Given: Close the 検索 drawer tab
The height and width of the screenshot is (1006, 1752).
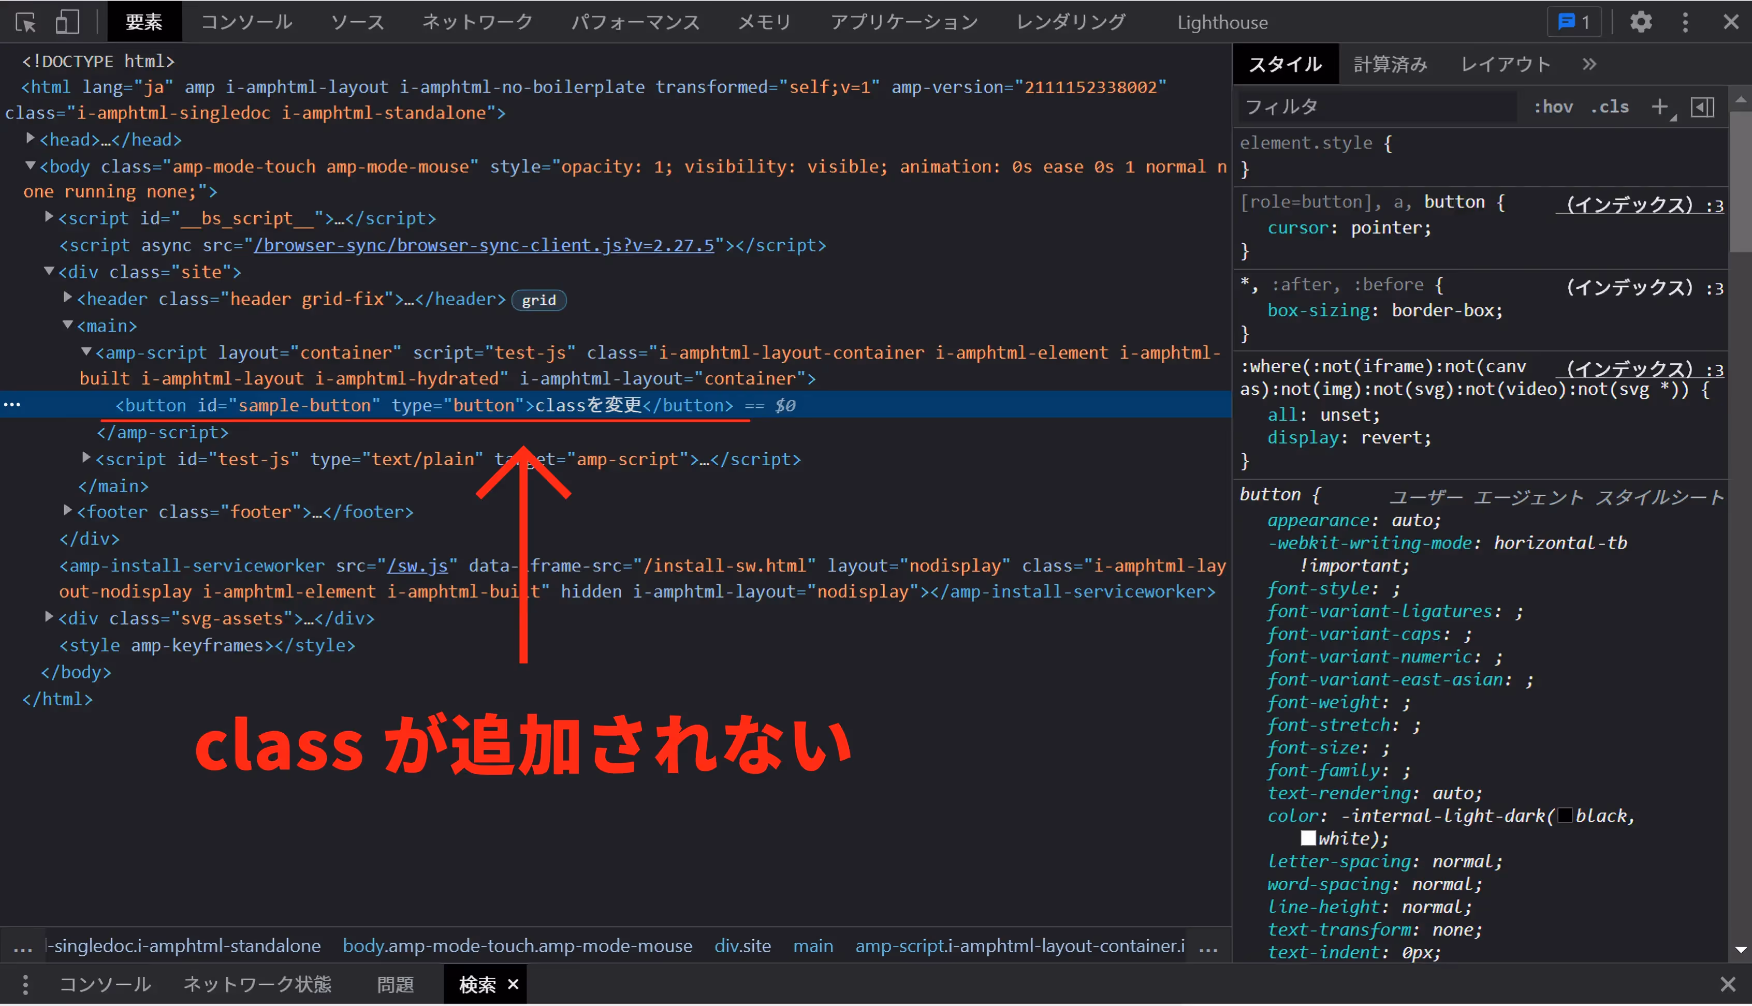Looking at the screenshot, I should pyautogui.click(x=513, y=984).
